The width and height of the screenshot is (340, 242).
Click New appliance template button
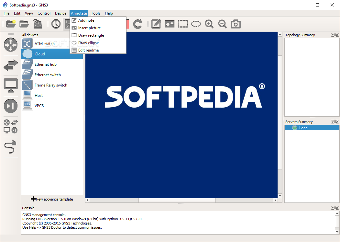(x=52, y=199)
